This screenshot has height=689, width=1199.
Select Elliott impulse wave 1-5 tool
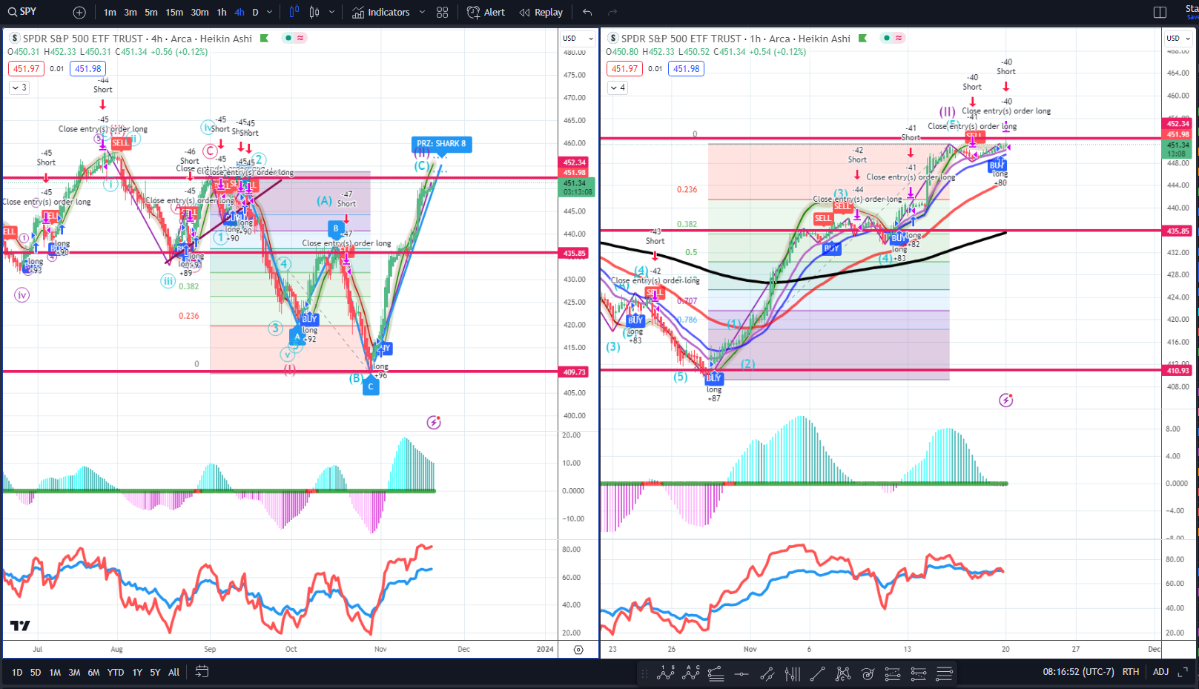tap(665, 673)
